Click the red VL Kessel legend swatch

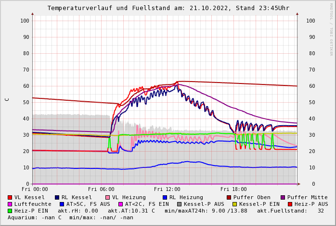(x=10, y=197)
